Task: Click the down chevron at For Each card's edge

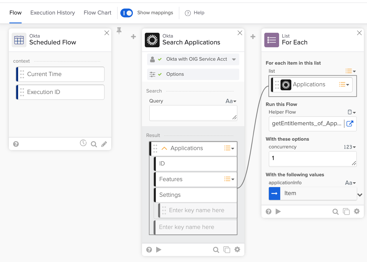Action: [360, 195]
